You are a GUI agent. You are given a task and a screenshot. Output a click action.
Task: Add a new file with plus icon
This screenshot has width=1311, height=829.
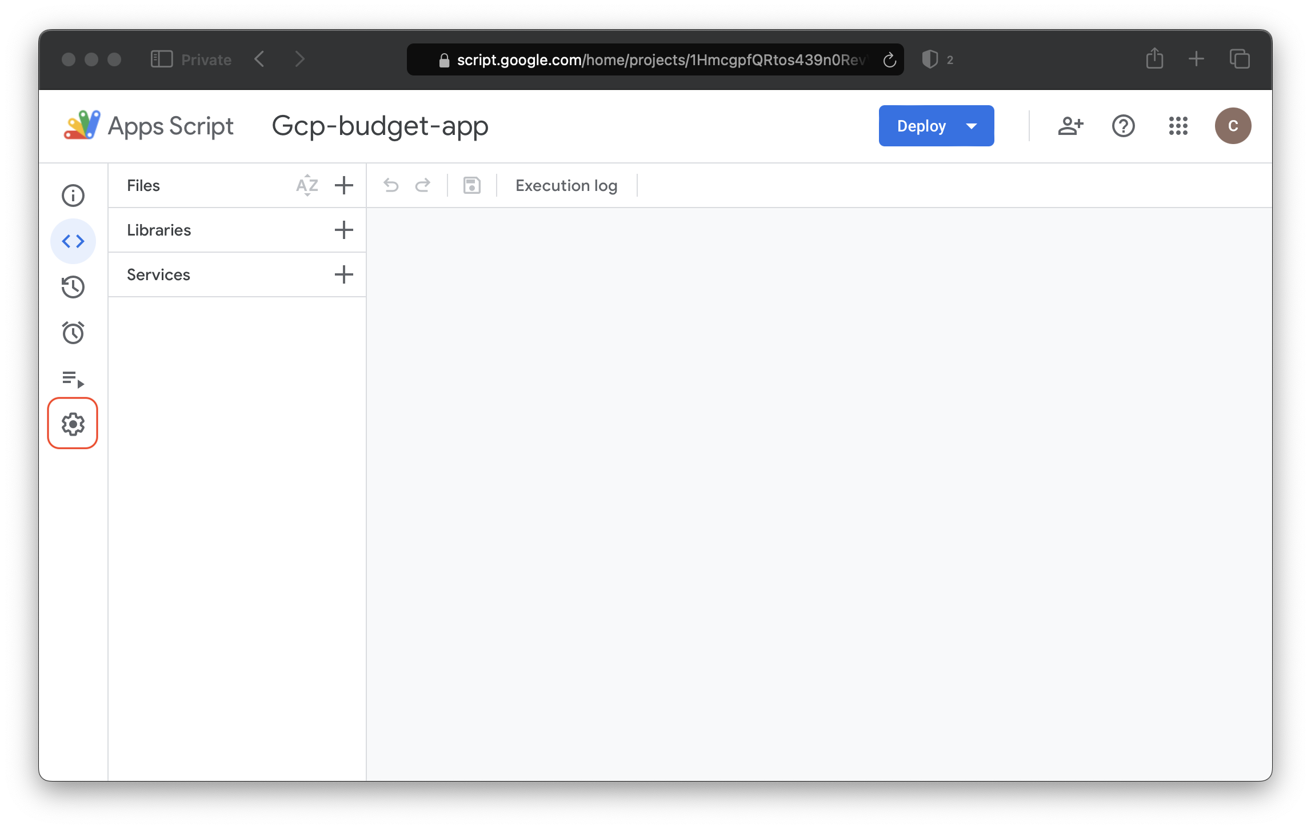pyautogui.click(x=343, y=185)
